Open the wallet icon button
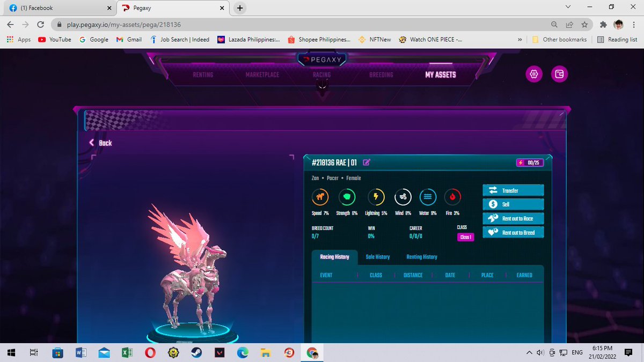 click(559, 75)
